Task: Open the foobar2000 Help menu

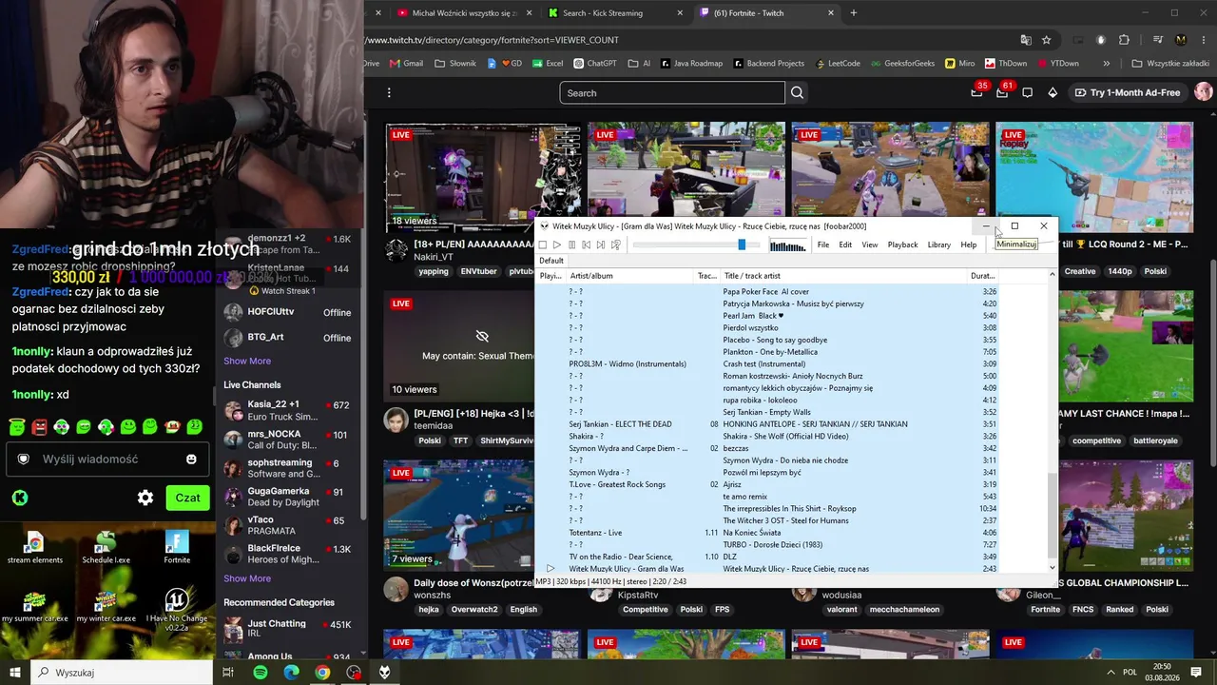Action: point(969,245)
